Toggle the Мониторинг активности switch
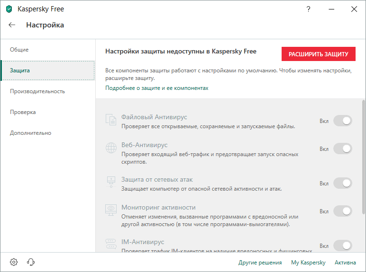Image resolution: width=366 pixels, height=272 pixels. [x=342, y=211]
